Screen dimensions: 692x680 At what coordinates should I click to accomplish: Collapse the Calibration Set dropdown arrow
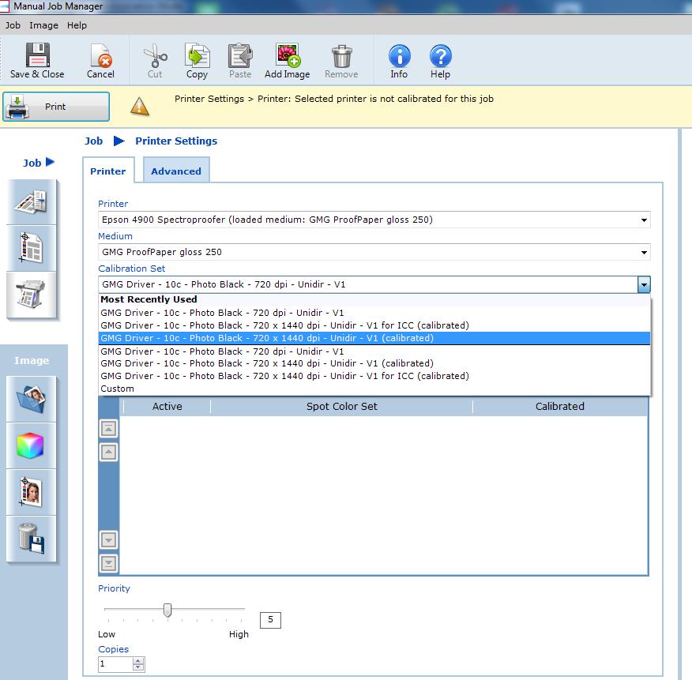click(x=644, y=284)
